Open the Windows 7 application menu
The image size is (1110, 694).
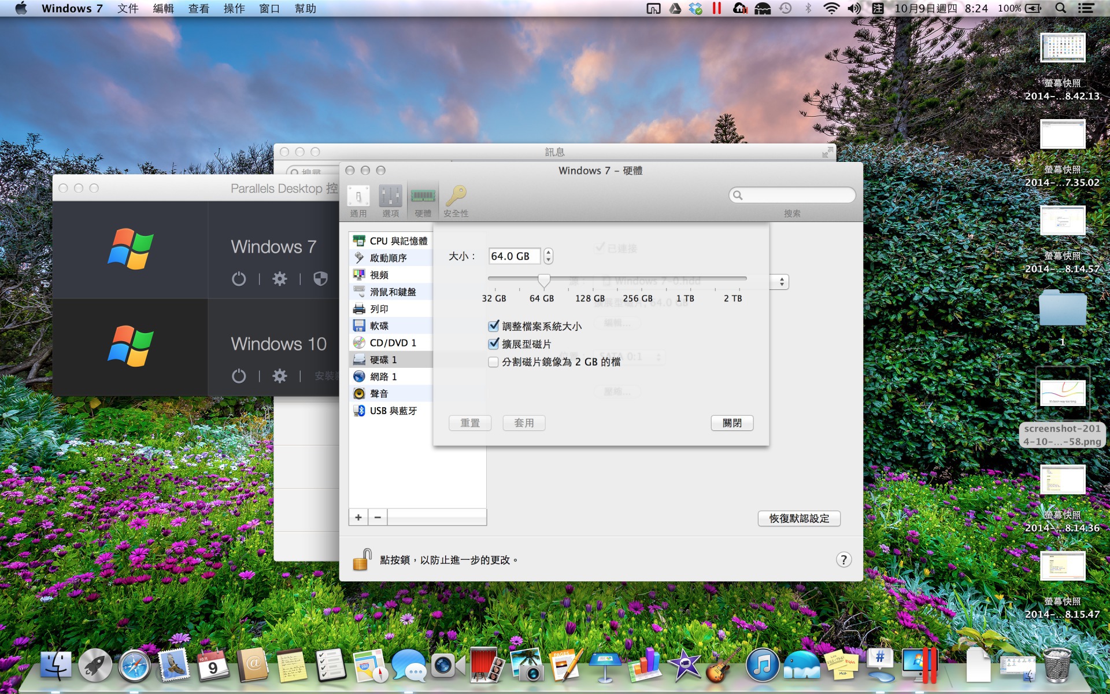click(x=72, y=8)
